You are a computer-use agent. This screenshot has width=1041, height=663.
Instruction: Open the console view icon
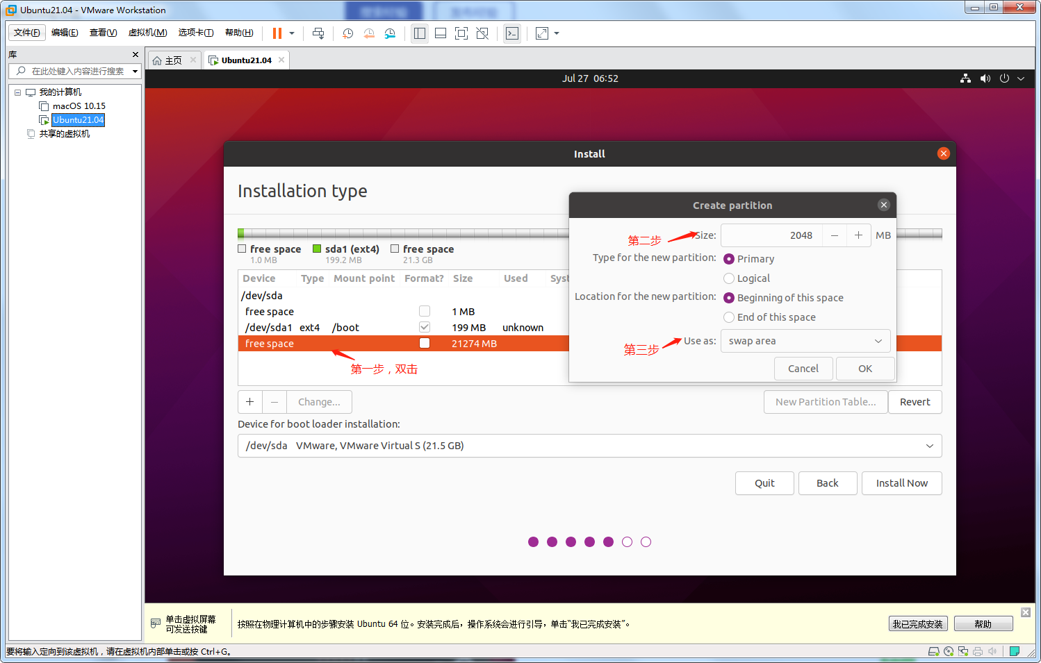(512, 33)
